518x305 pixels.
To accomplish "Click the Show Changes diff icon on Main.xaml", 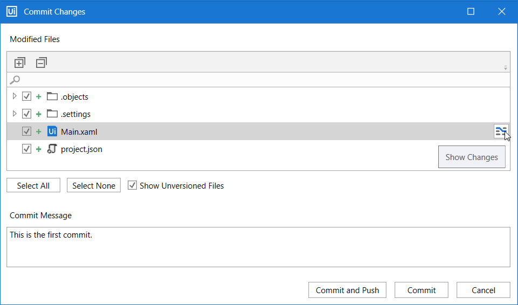I will point(501,131).
